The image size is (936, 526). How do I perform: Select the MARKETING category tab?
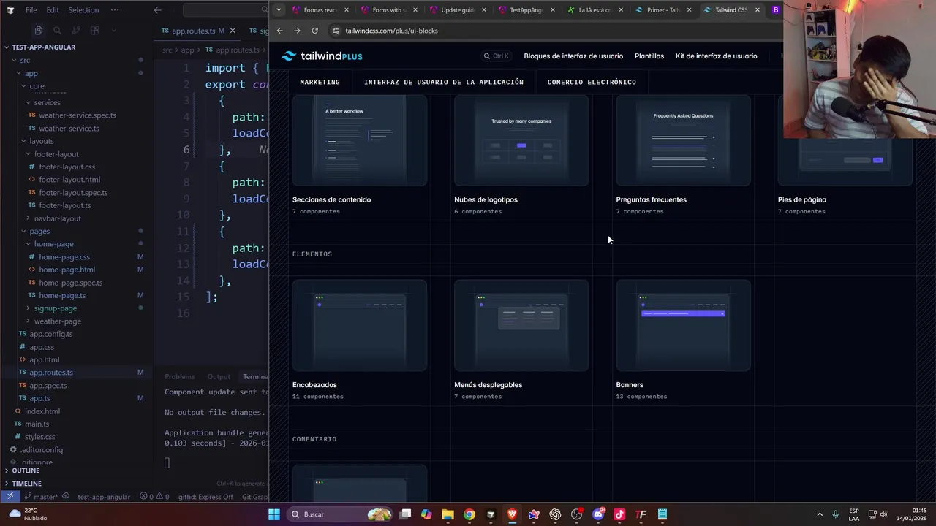click(320, 82)
